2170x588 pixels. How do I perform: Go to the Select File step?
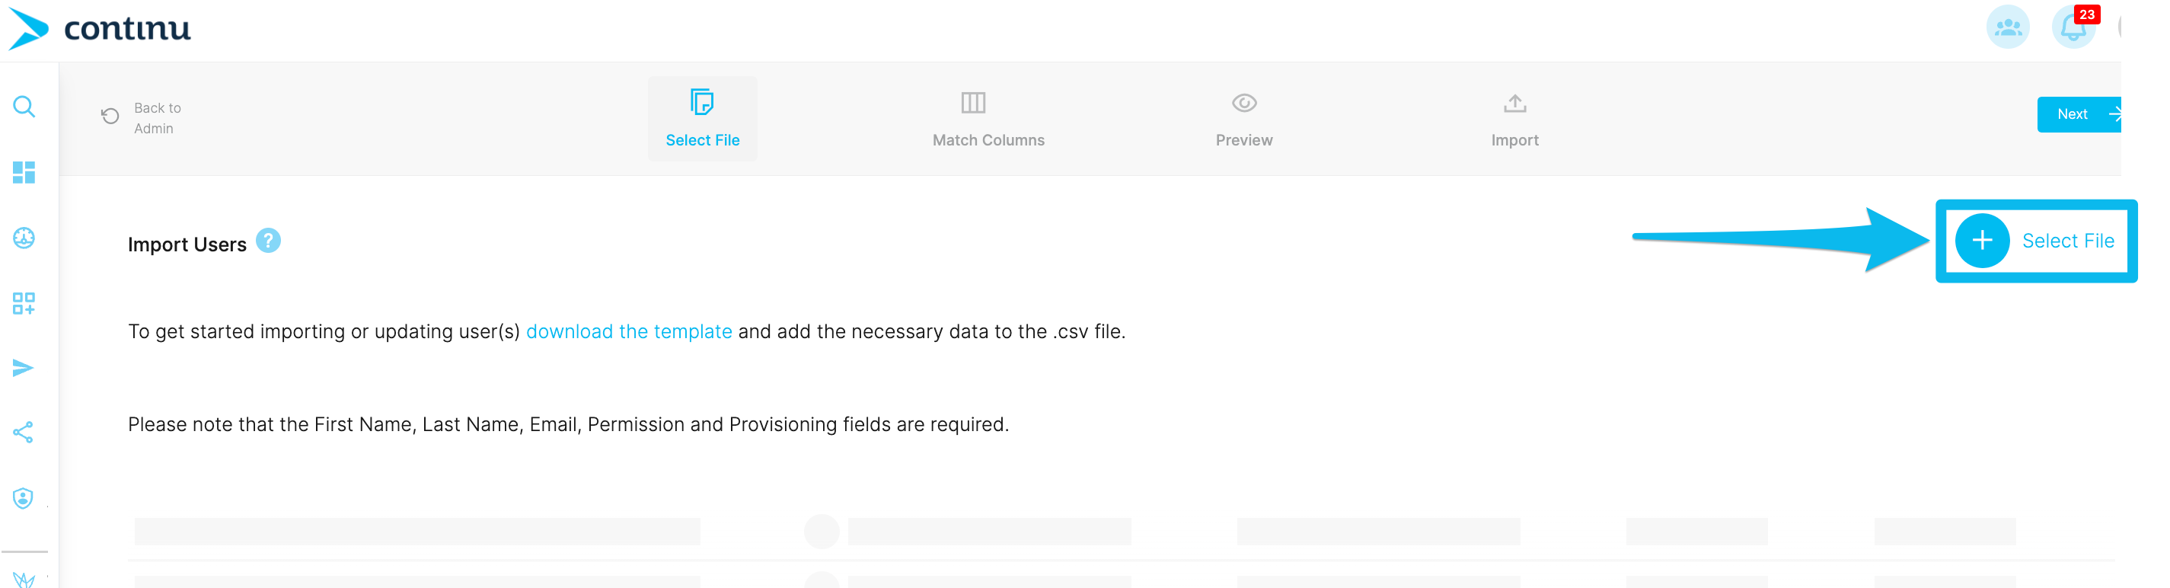tap(703, 119)
